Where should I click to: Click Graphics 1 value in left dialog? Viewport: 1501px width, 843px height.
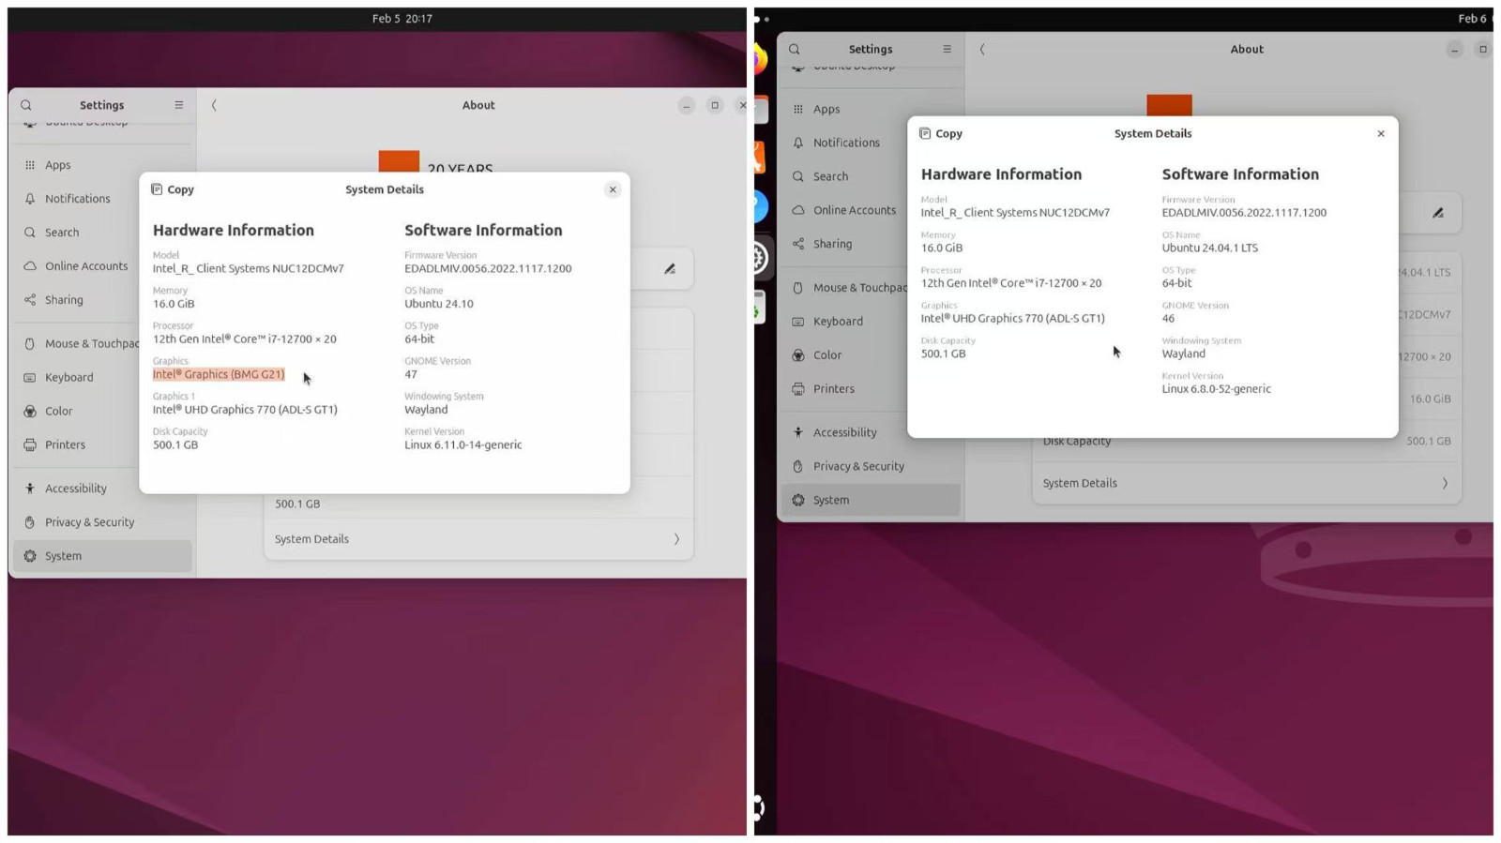(245, 410)
